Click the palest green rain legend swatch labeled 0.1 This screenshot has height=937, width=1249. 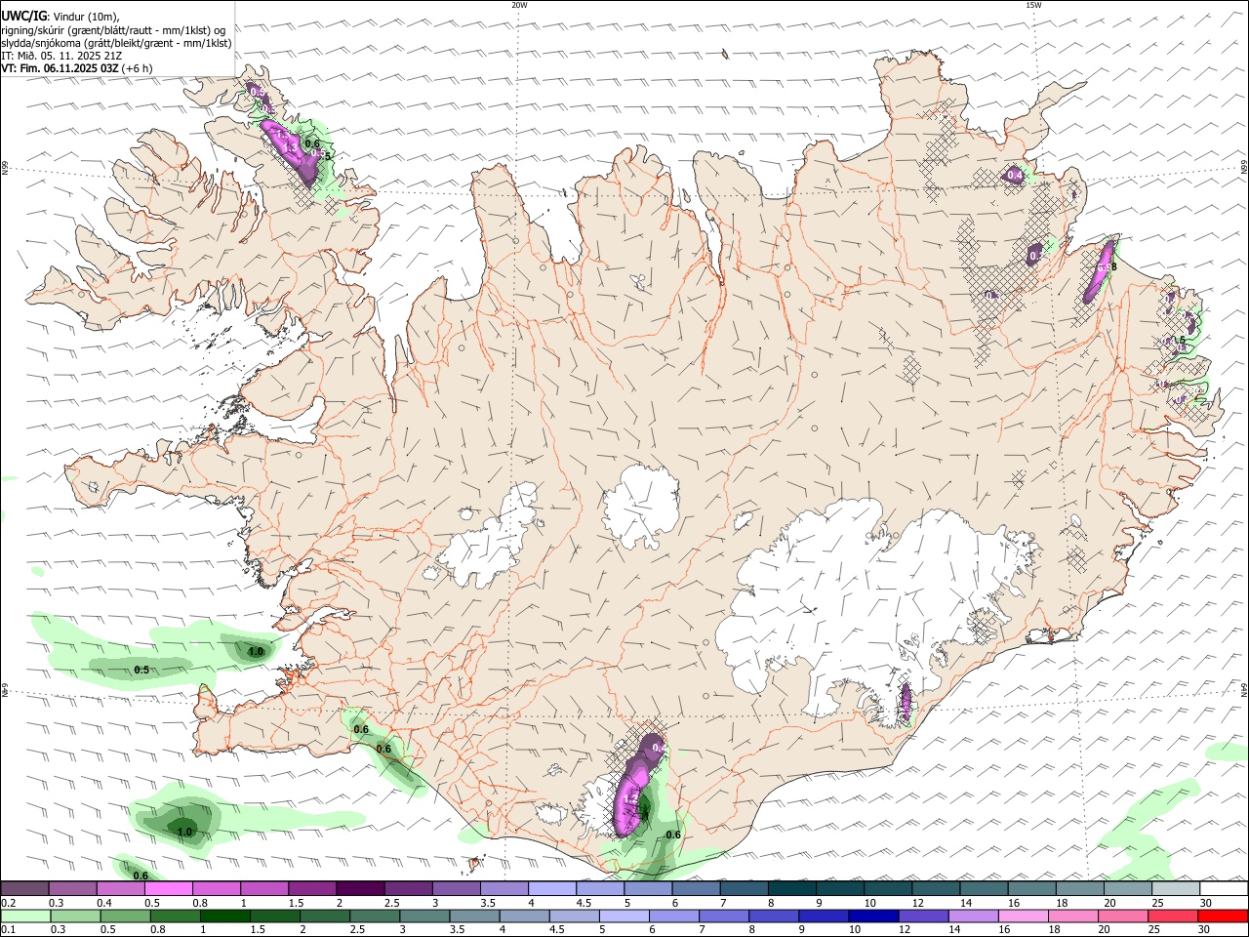[x=25, y=917]
